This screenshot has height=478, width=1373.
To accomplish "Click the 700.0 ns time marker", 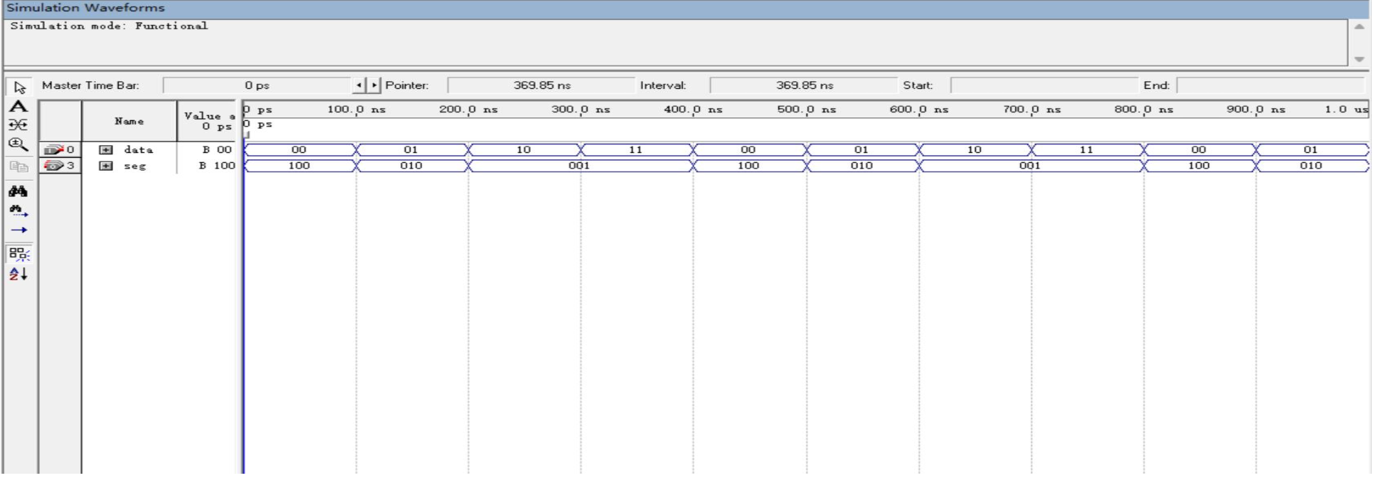I will tap(1032, 110).
